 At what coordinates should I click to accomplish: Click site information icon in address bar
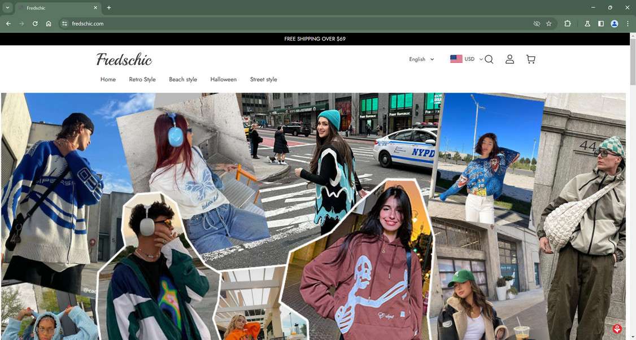(x=64, y=24)
